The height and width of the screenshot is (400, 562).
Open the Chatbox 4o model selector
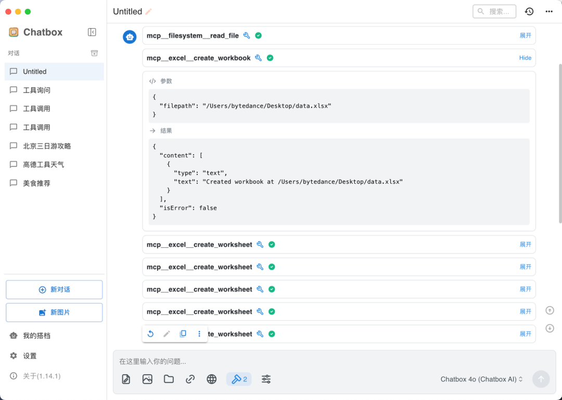point(481,379)
